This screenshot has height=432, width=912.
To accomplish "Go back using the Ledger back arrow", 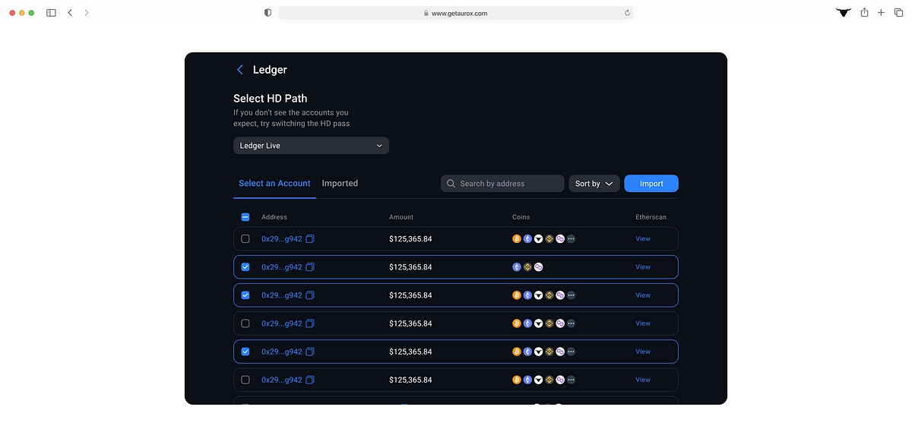I will click(240, 70).
